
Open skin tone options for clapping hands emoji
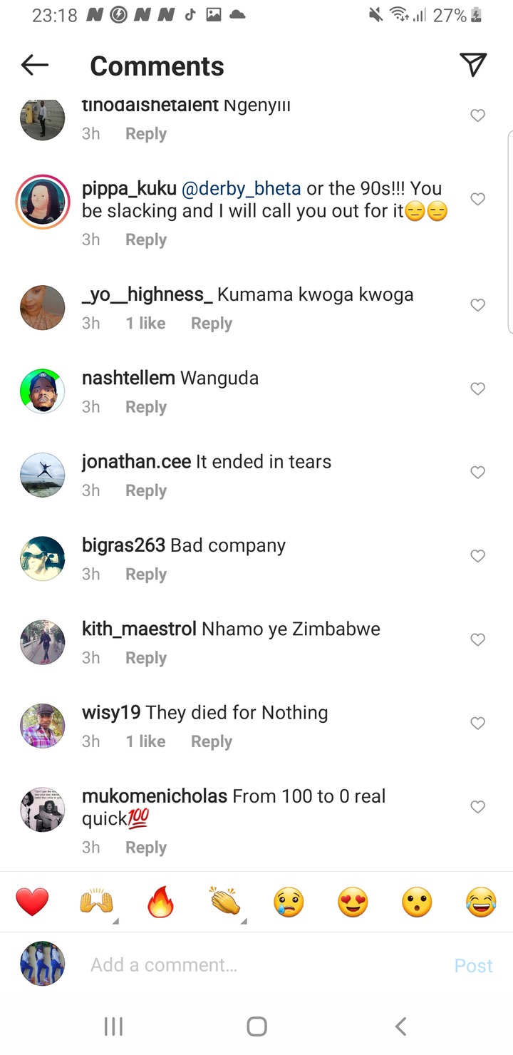click(x=243, y=921)
